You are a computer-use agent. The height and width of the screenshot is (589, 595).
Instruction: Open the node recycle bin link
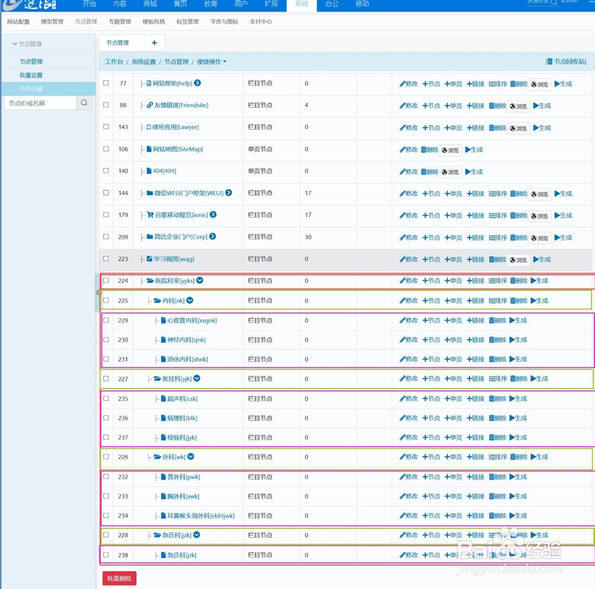(566, 61)
